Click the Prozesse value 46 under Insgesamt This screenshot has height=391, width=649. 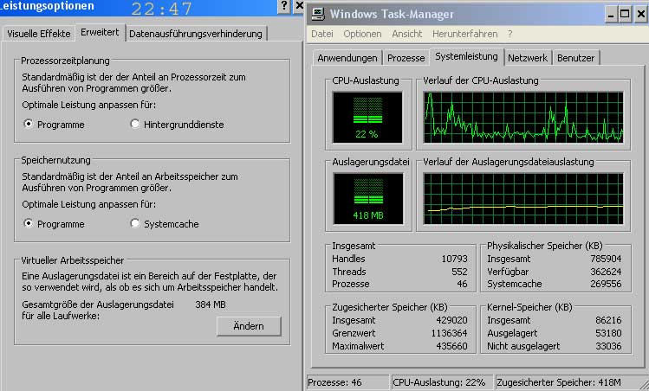pyautogui.click(x=462, y=284)
